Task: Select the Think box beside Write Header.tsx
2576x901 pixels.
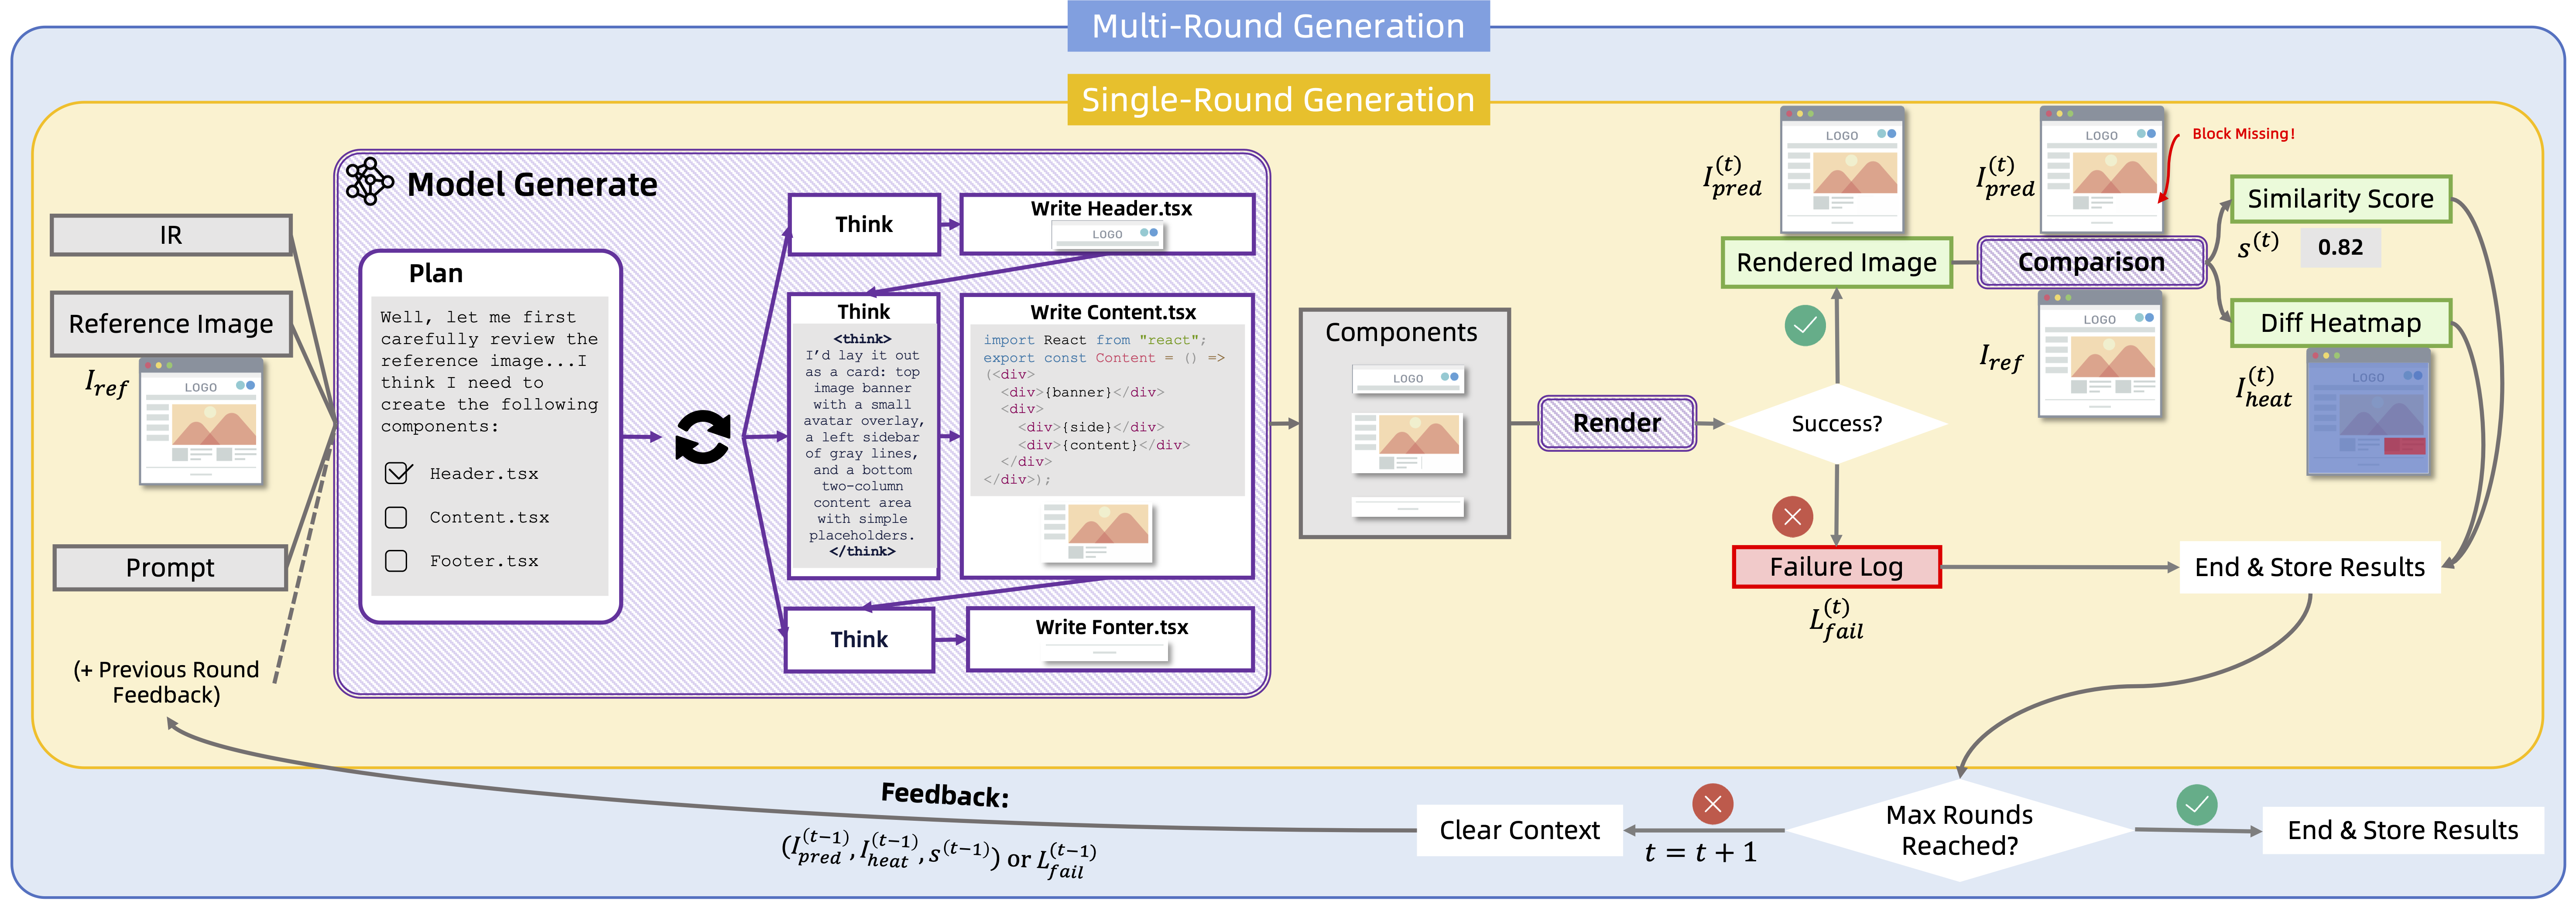Action: click(864, 224)
